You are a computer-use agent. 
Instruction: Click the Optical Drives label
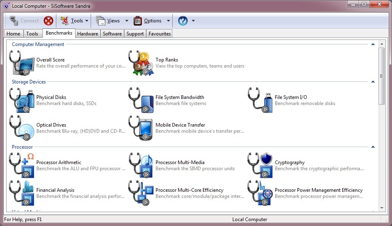point(51,125)
